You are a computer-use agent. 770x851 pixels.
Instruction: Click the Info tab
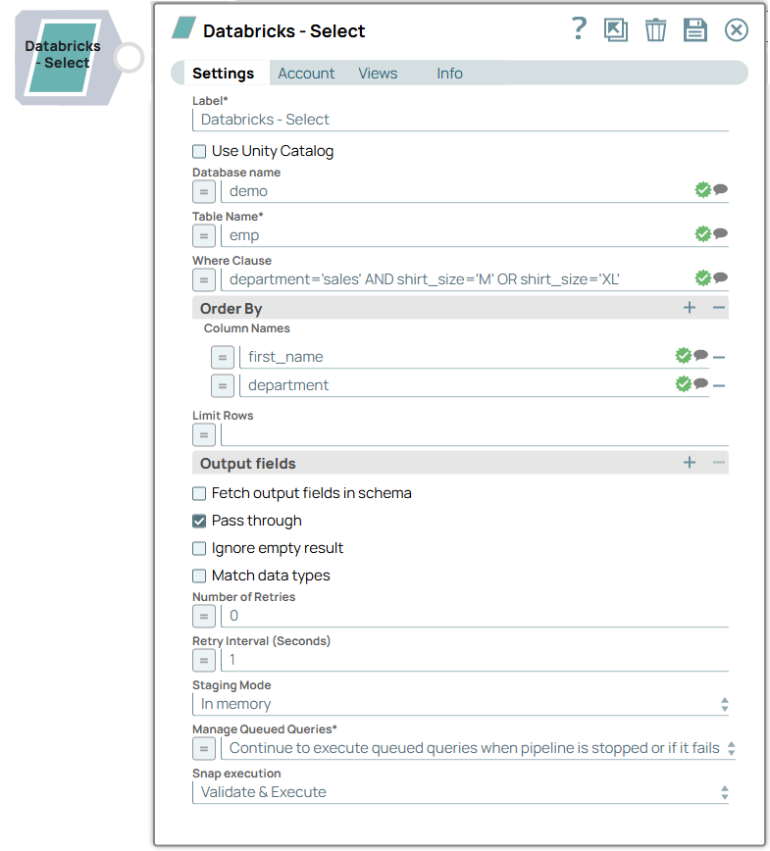(x=449, y=74)
